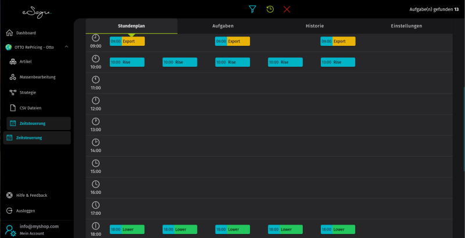
Task: Open the Einstellungen tab
Action: [x=406, y=26]
